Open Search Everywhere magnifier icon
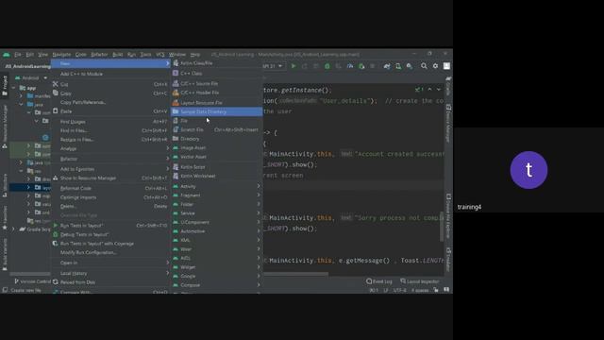 [424, 66]
